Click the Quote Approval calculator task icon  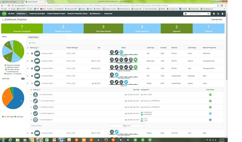pyautogui.click(x=35, y=120)
